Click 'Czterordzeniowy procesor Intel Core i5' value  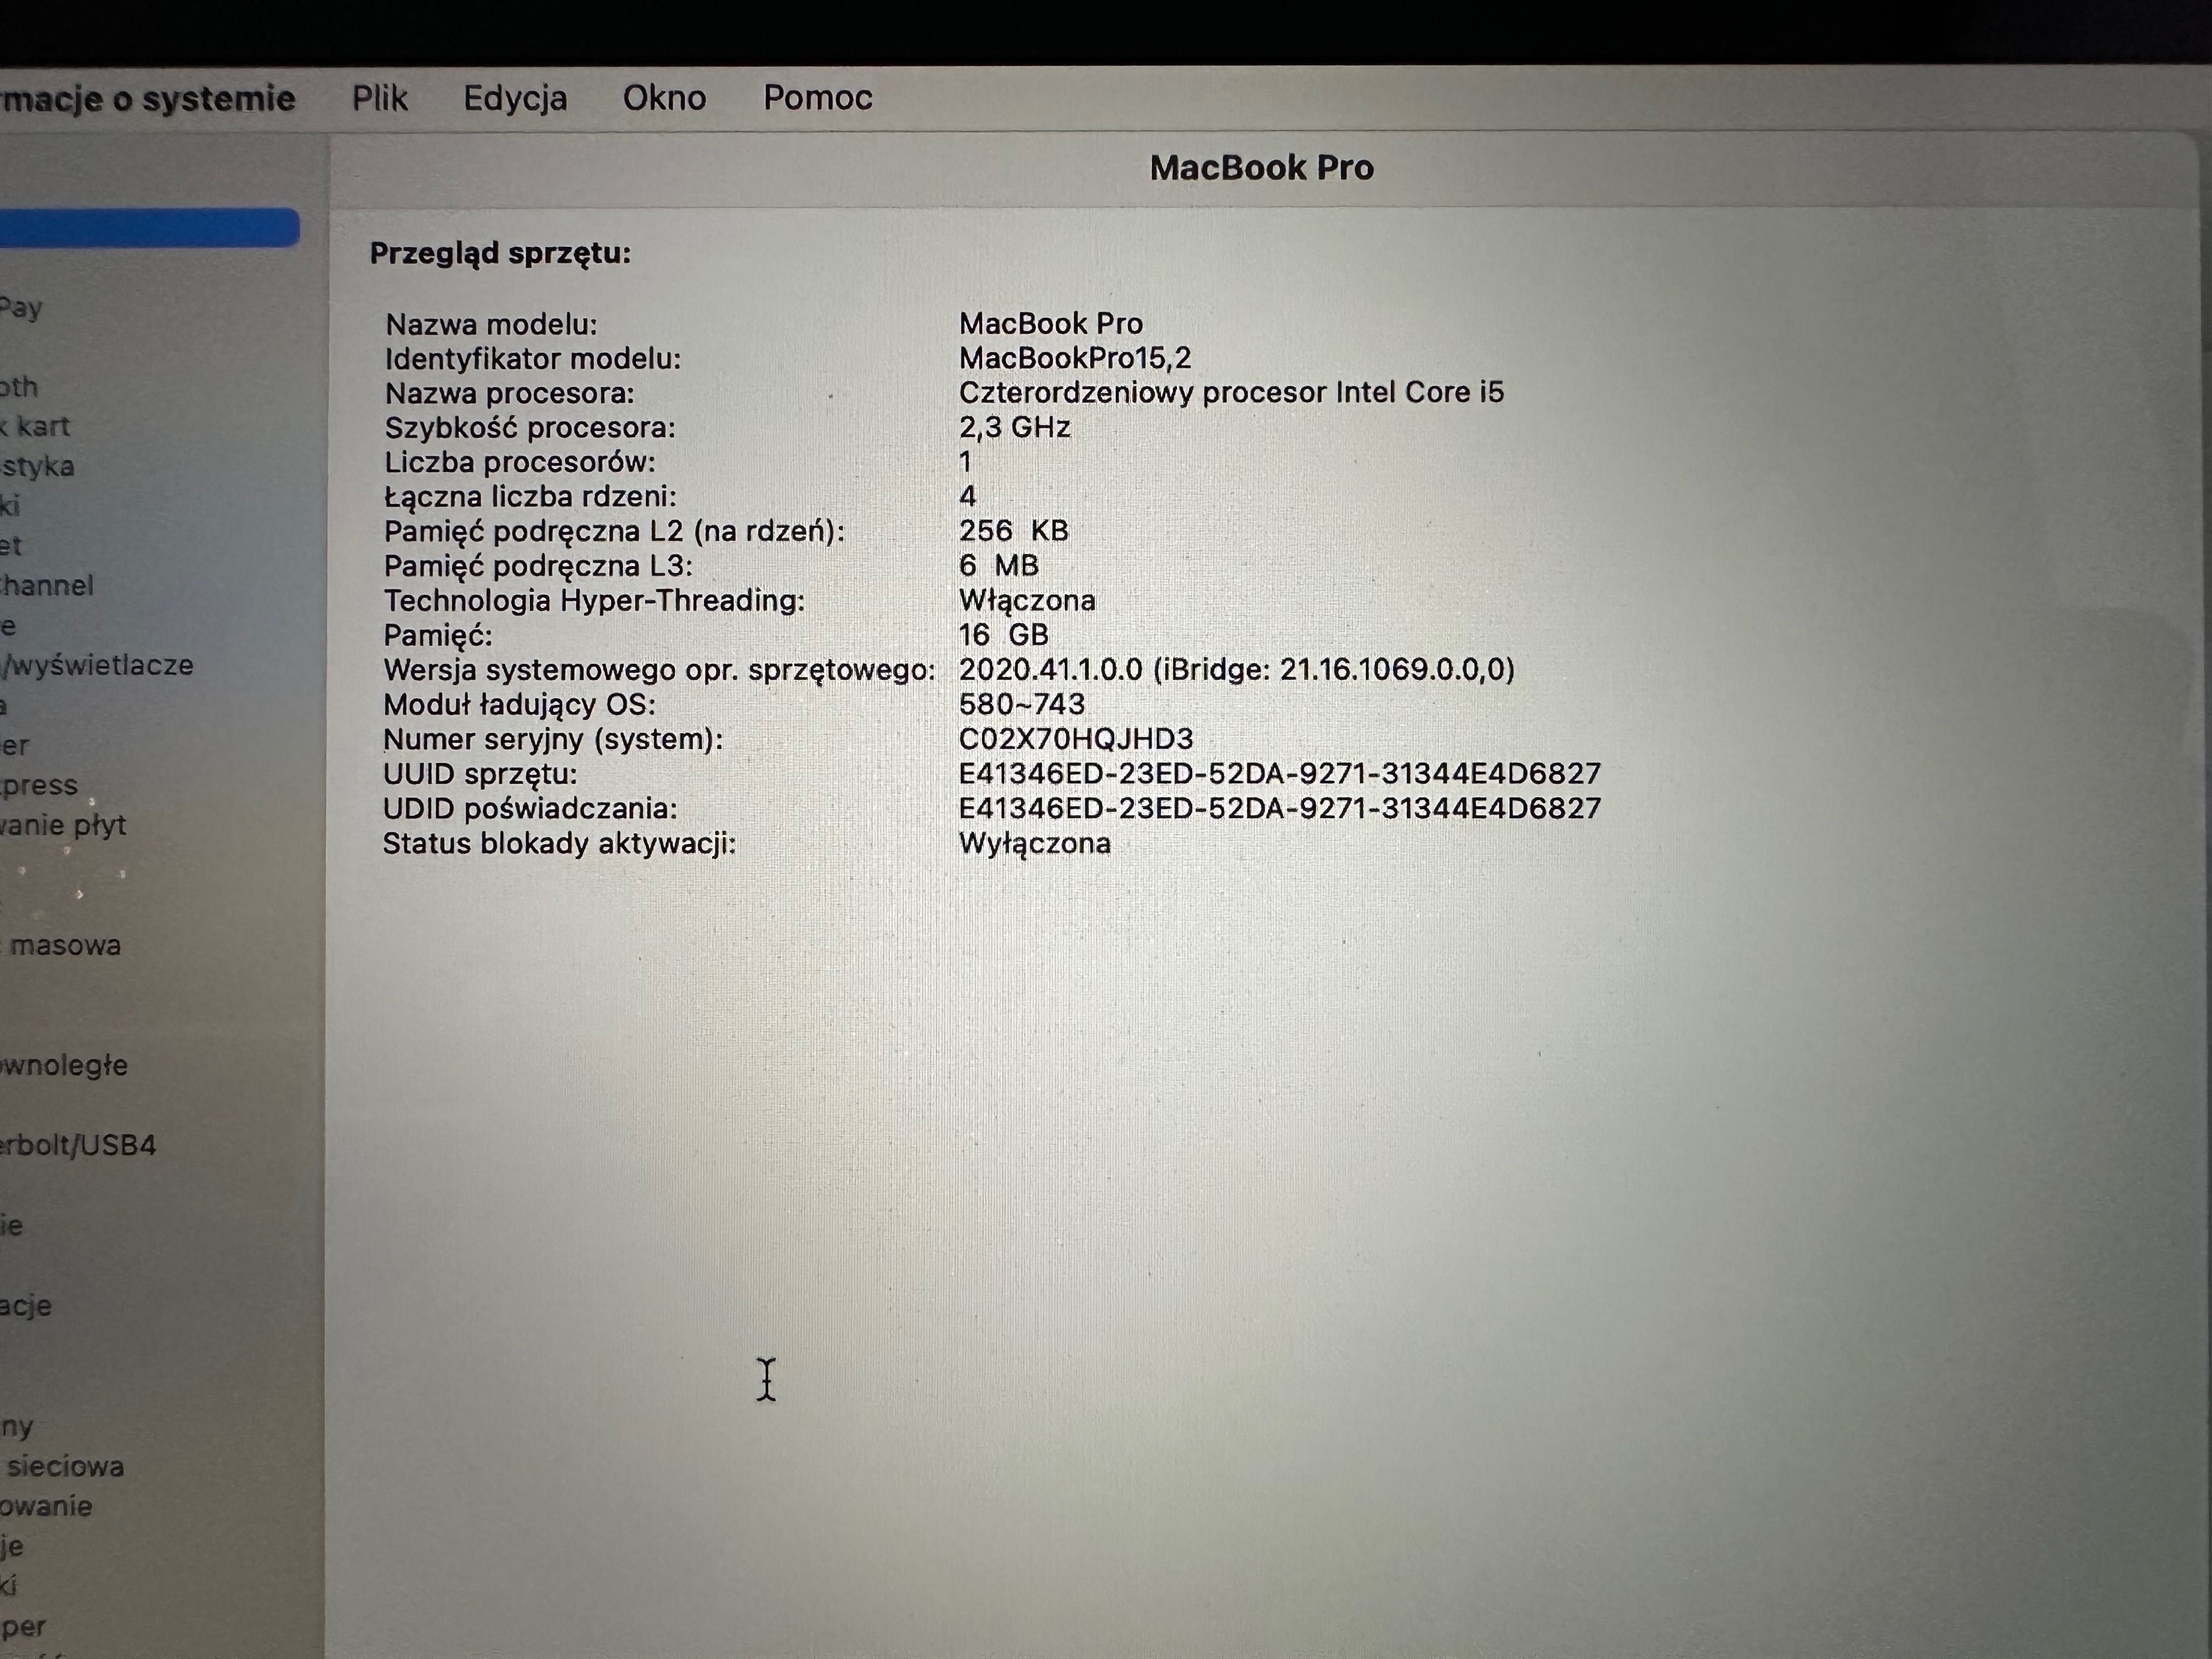pyautogui.click(x=1231, y=392)
